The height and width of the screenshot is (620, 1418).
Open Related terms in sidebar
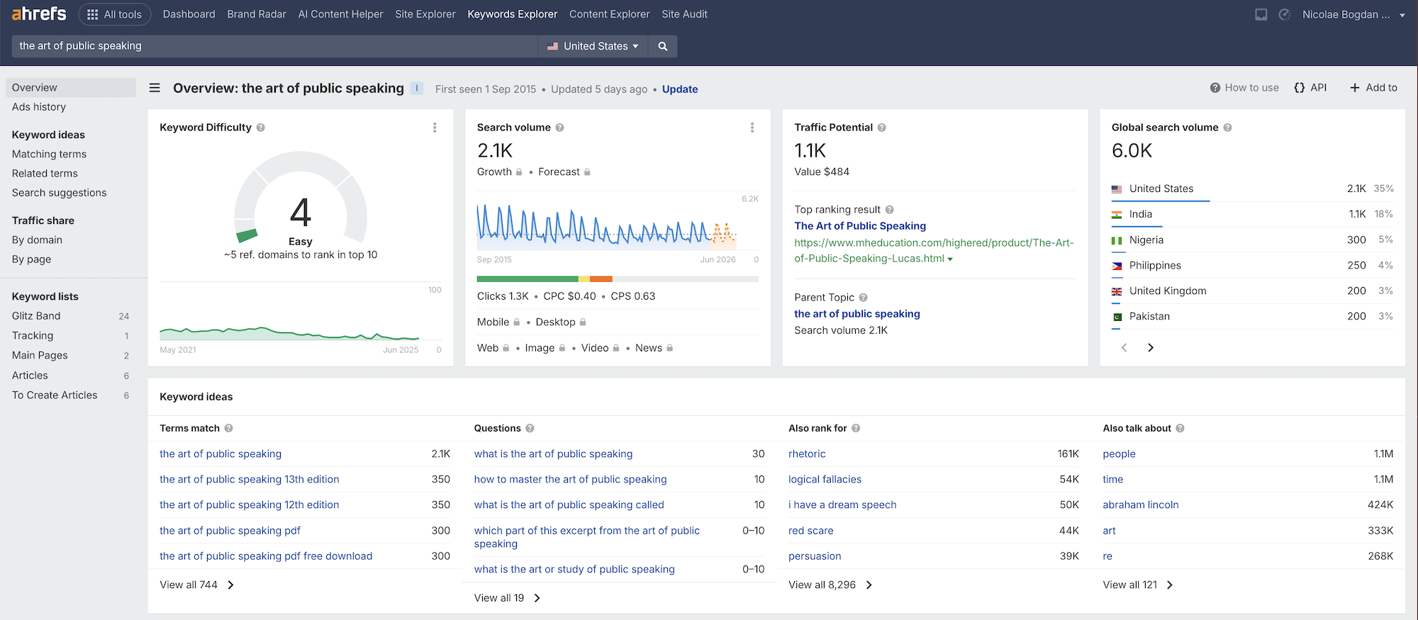click(x=45, y=173)
